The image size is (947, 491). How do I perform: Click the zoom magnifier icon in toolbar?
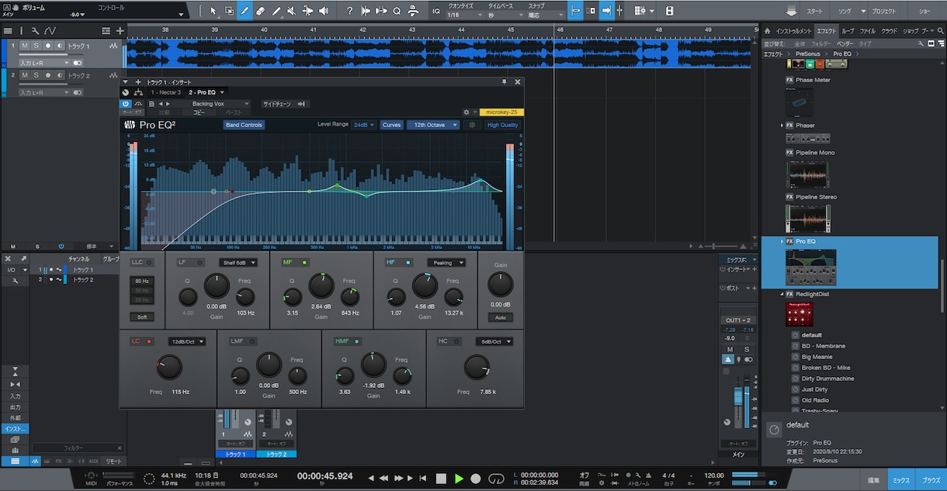(397, 11)
